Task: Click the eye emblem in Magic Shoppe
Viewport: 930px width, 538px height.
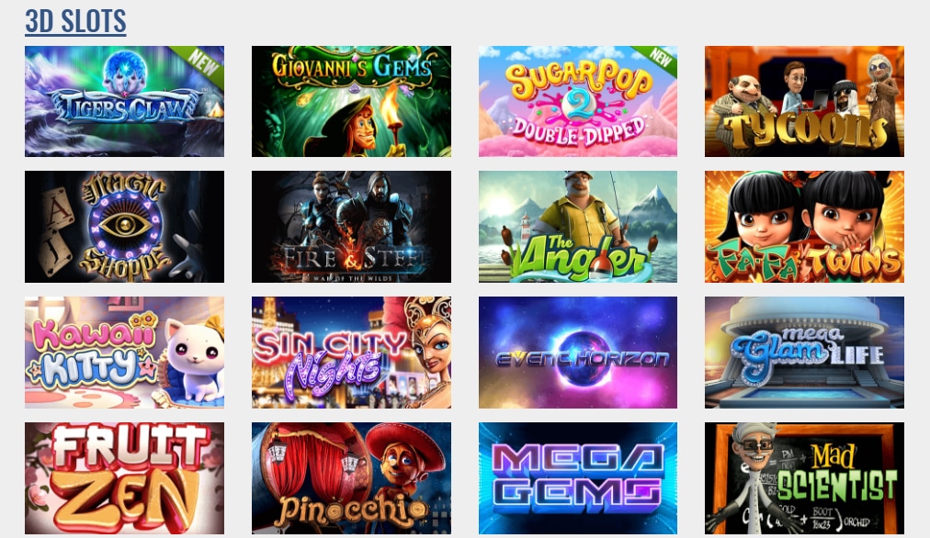Action: click(125, 225)
